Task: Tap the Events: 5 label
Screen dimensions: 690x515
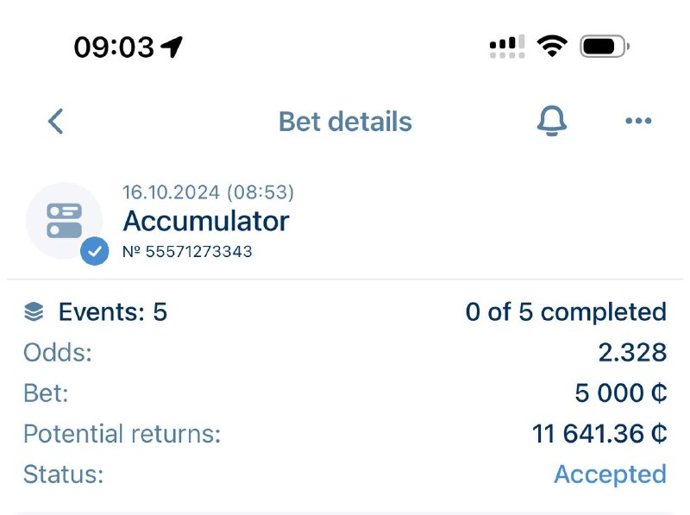Action: pos(112,311)
